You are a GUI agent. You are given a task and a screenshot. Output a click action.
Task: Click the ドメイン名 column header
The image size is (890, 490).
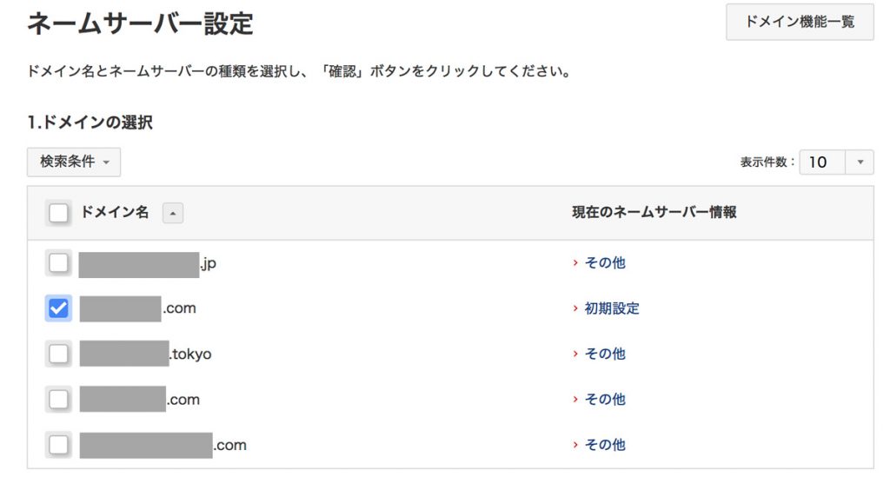pos(115,212)
